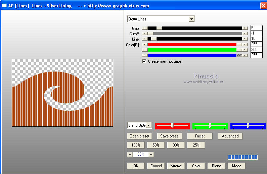267x174 pixels.
Task: Expand the Blend Options dropdown
Action: tap(148, 125)
